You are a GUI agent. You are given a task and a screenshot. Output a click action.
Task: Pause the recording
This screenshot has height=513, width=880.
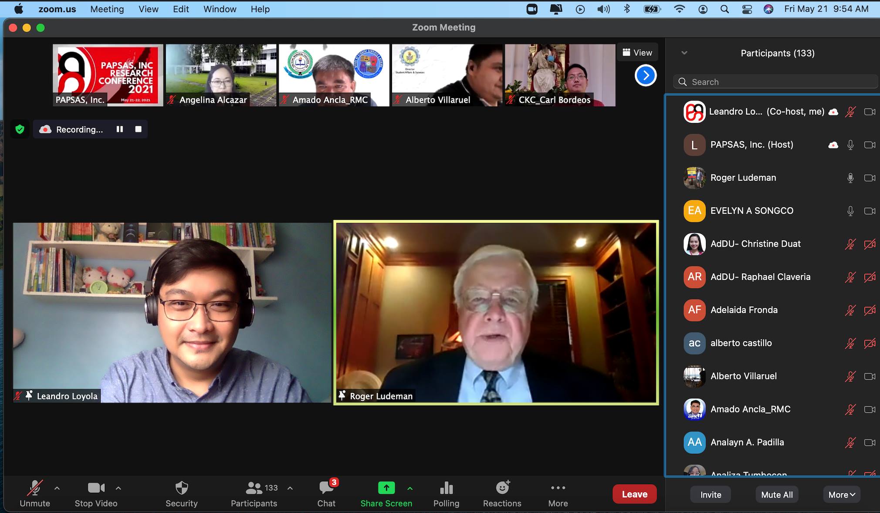pos(120,129)
